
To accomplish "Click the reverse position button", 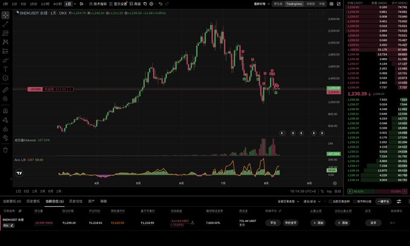I will tap(373, 222).
